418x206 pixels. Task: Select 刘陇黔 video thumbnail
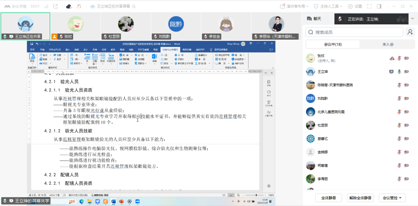(x=176, y=26)
